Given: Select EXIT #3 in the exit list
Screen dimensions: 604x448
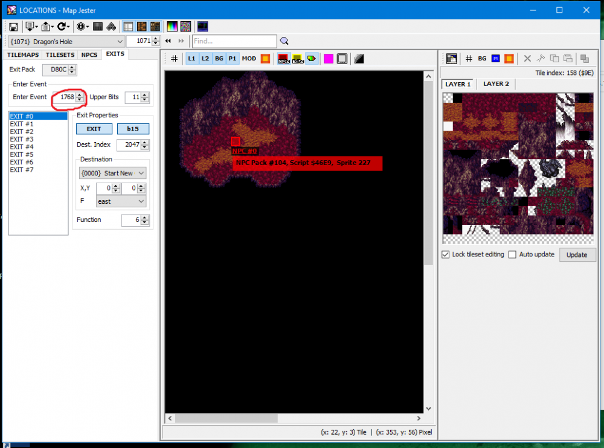Looking at the screenshot, I should [x=22, y=139].
